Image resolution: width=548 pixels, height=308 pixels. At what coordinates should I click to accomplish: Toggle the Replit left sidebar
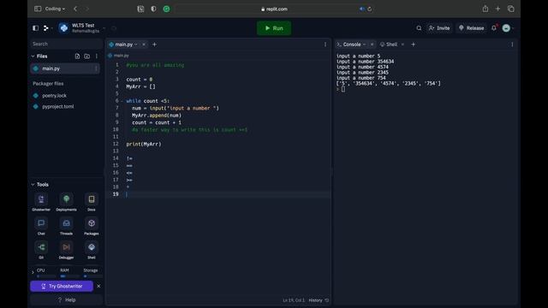coord(35,28)
